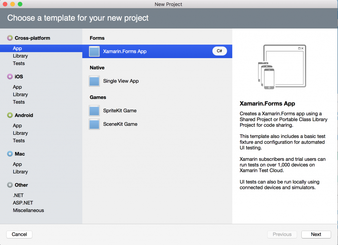This screenshot has height=245, width=338.
Task: Click the Cross-platform category icon
Action: pyautogui.click(x=10, y=38)
